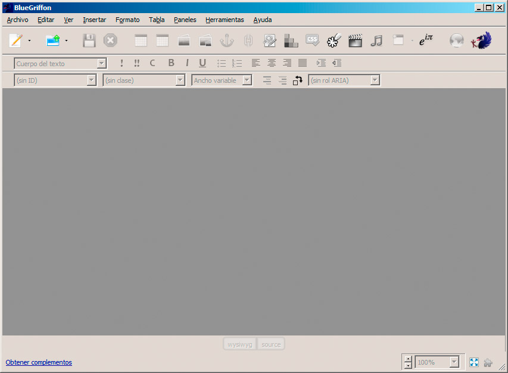The height and width of the screenshot is (373, 508).
Task: Click the save floppy disk icon
Action: pos(89,41)
